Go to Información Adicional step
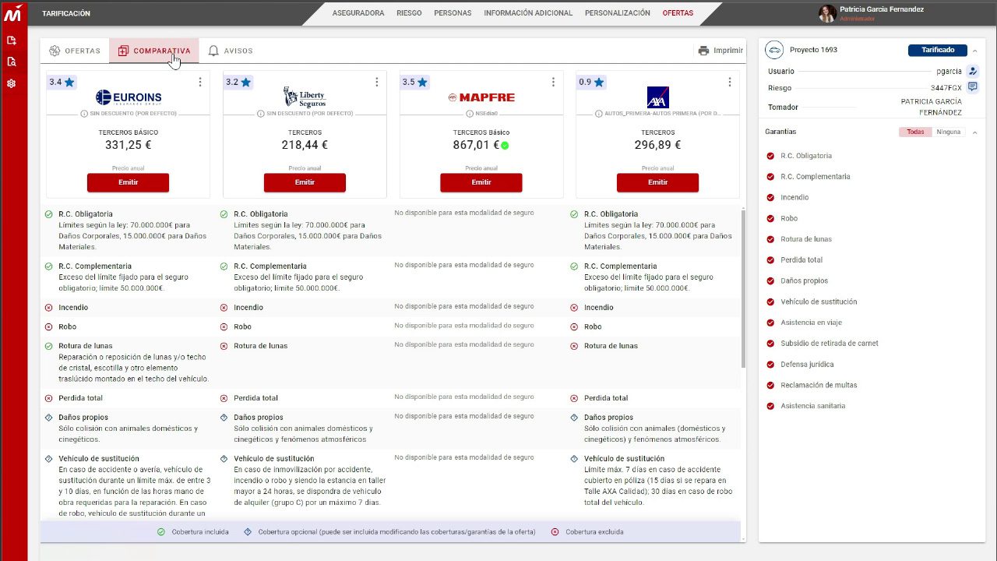Viewport: 997px width, 561px height. [528, 13]
